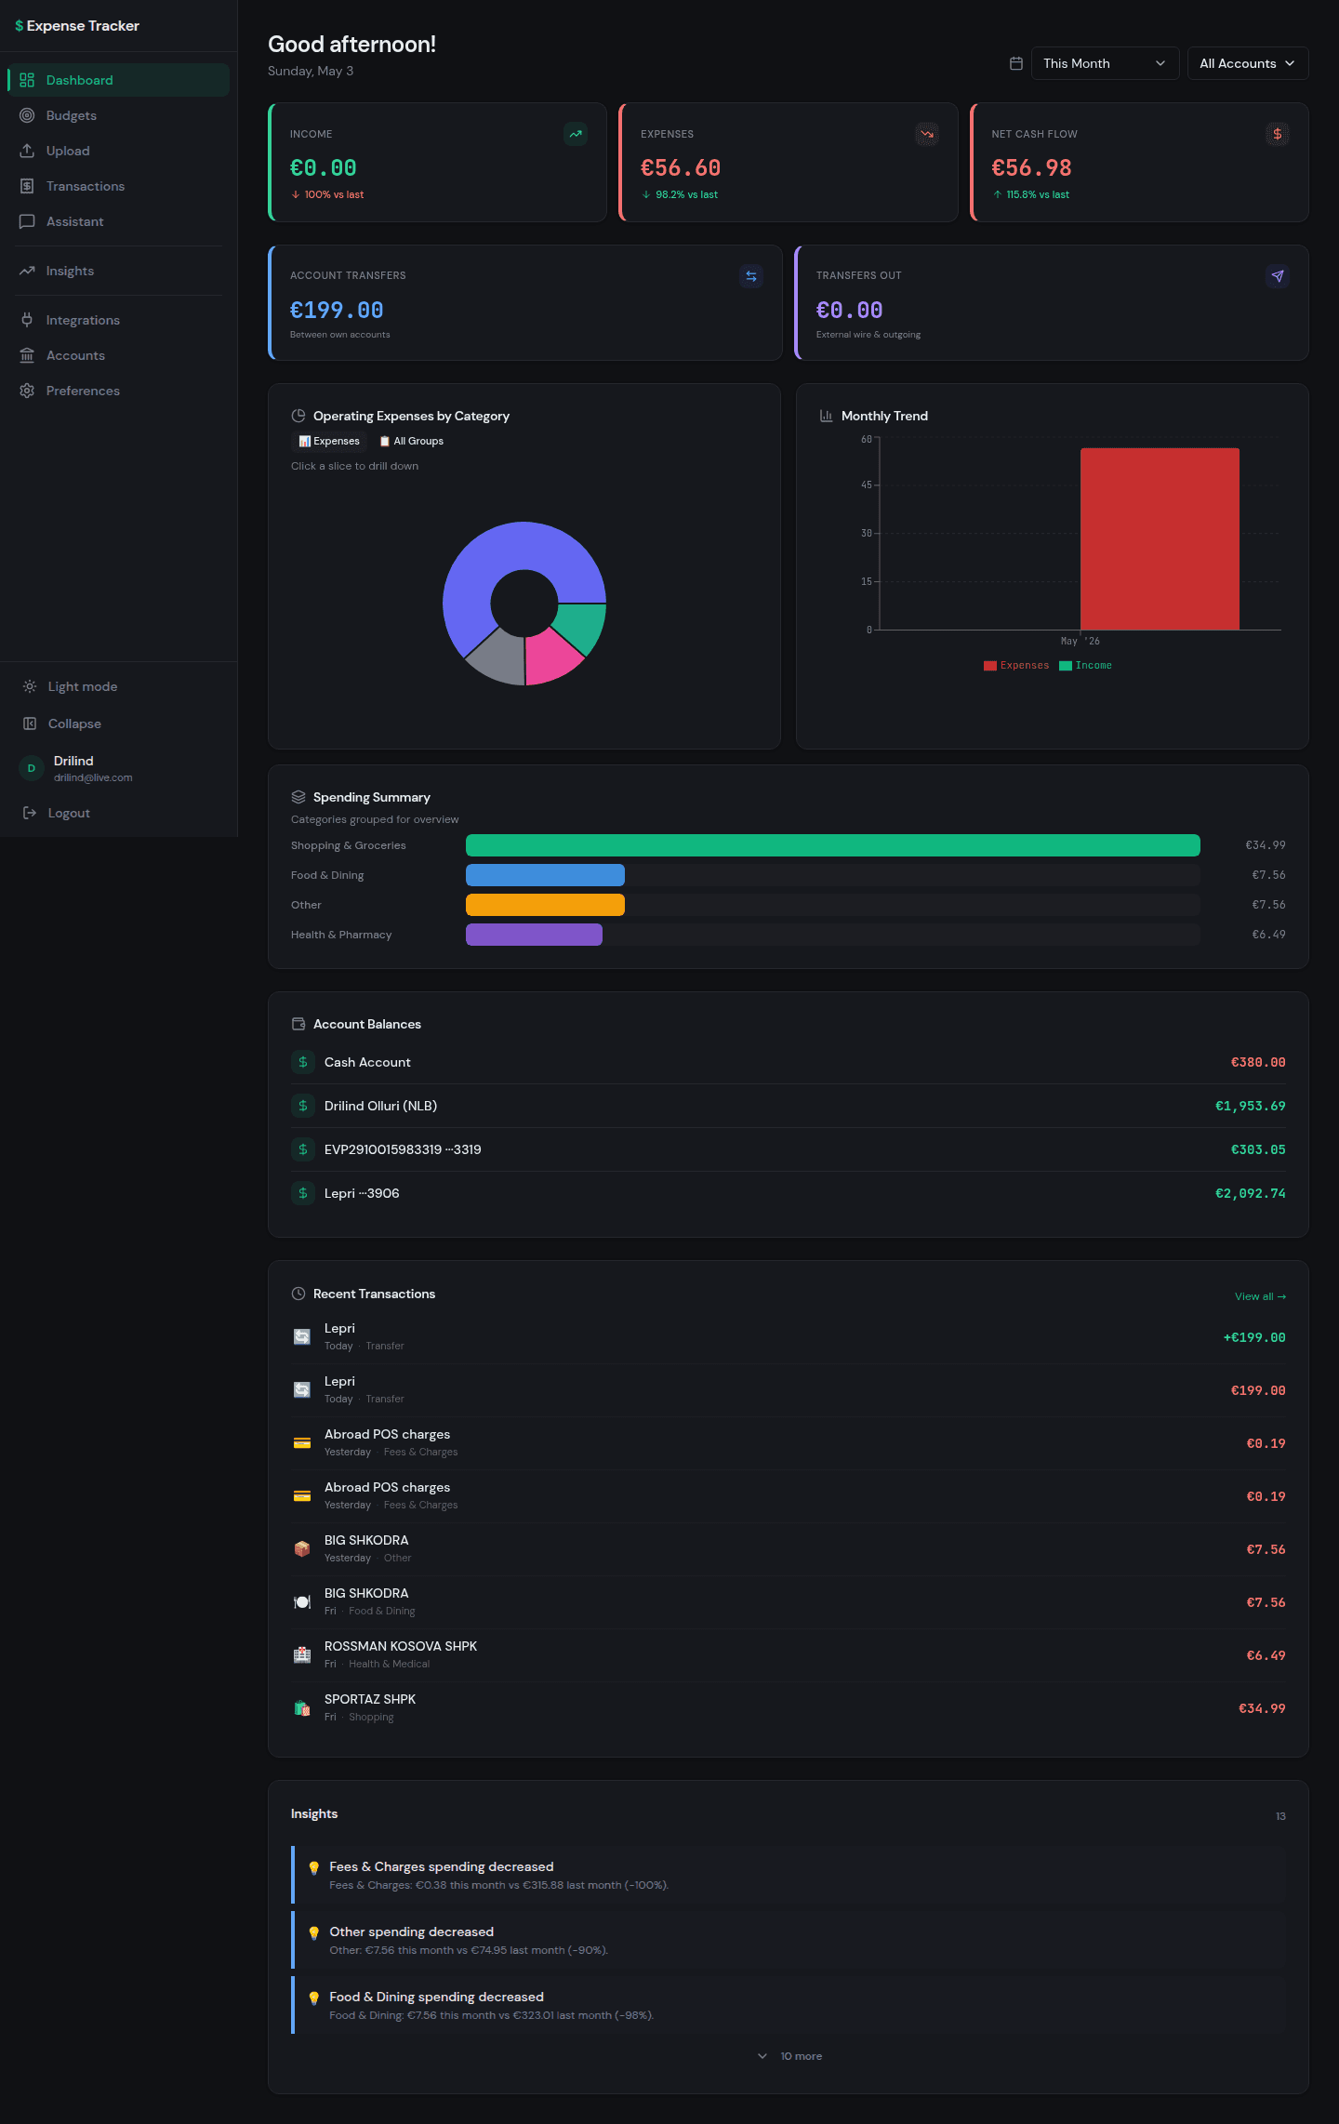
Task: Click ROSSMAN KOSOVA SHPK hospital icon
Action: [x=302, y=1654]
